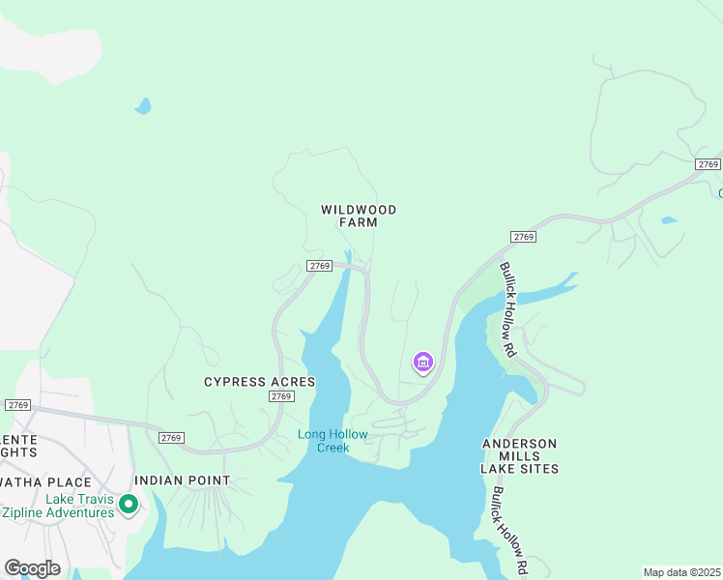Select the 2769 road shield at far left edge
Screen dimensions: 723x580
[x=18, y=405]
